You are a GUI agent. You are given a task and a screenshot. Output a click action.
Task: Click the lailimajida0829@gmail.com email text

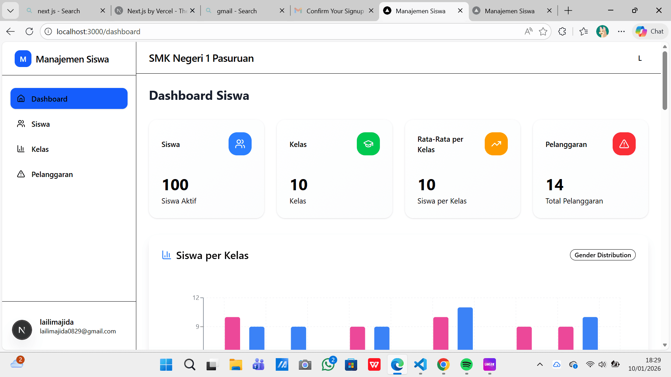78,331
